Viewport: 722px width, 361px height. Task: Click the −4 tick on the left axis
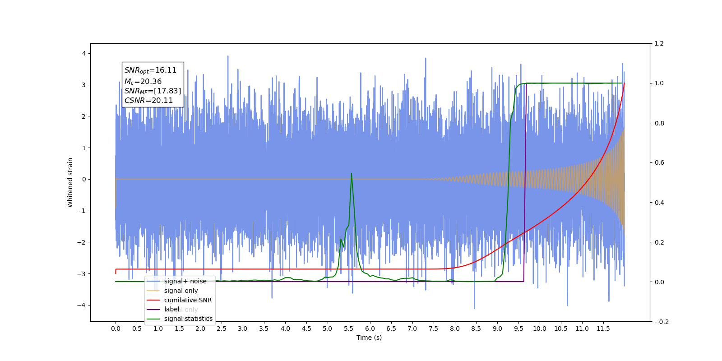click(81, 305)
